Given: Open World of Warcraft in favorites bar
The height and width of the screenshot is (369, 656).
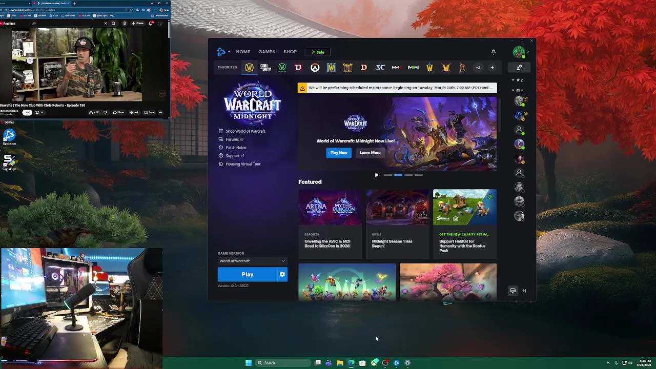Looking at the screenshot, I should (x=249, y=68).
